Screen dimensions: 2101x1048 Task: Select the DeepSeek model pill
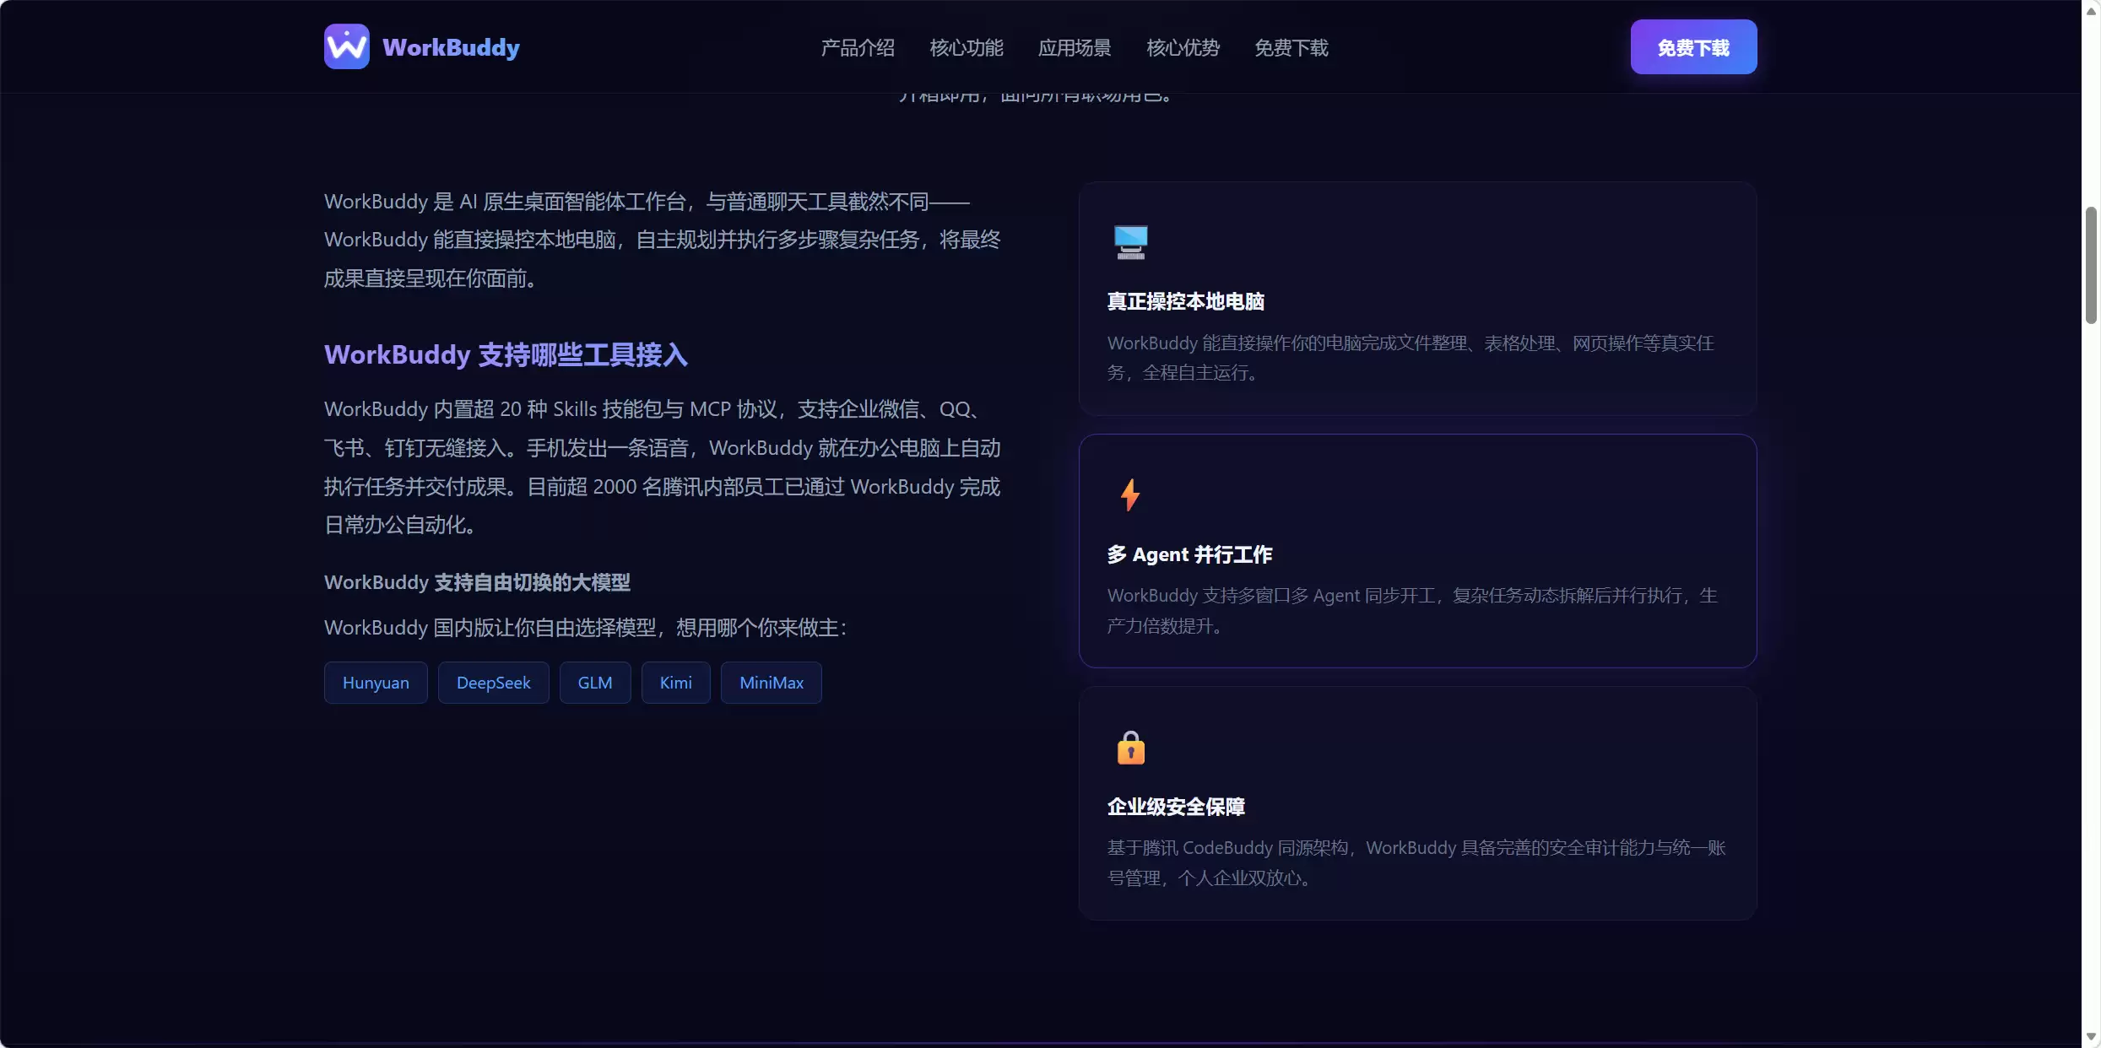(493, 682)
